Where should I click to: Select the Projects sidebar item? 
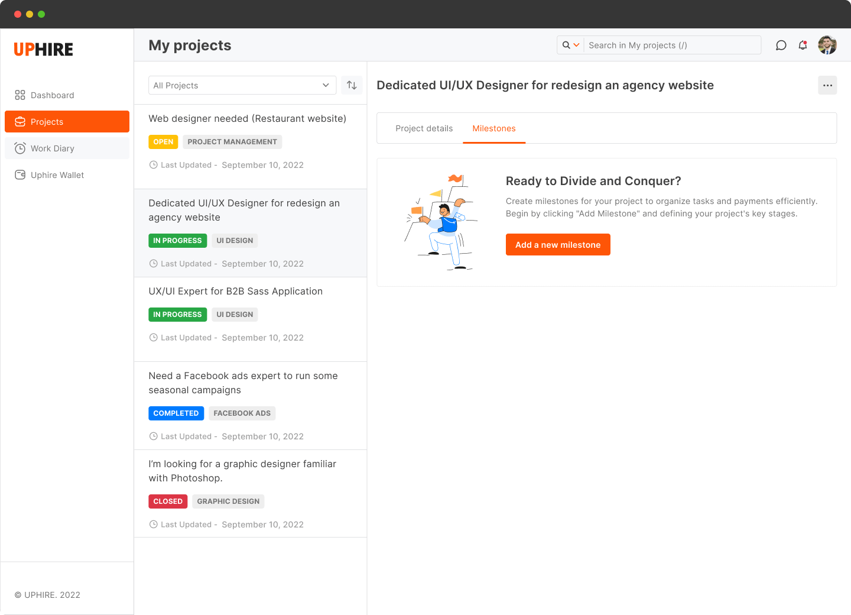67,122
